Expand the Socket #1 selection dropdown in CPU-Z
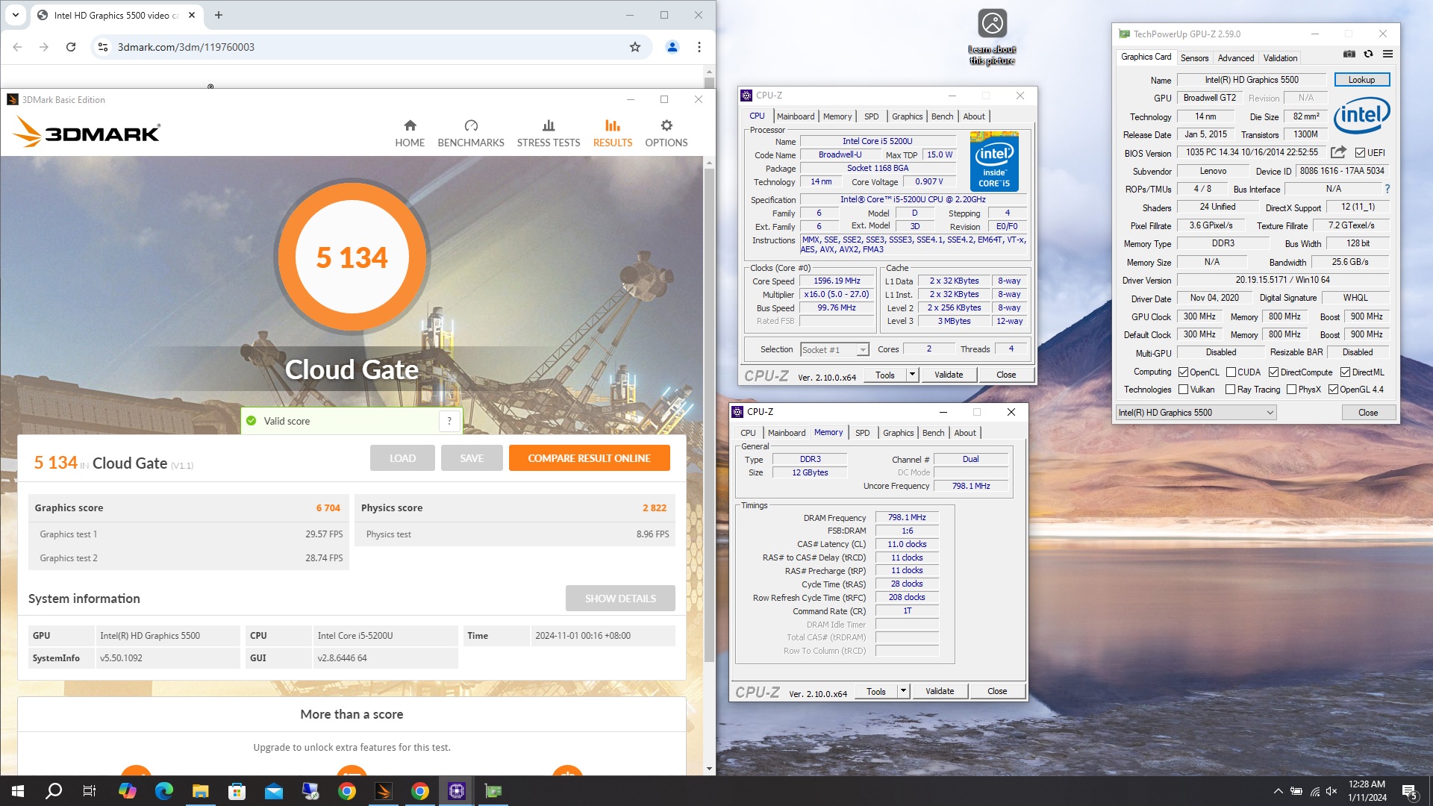The width and height of the screenshot is (1433, 806). tap(863, 350)
